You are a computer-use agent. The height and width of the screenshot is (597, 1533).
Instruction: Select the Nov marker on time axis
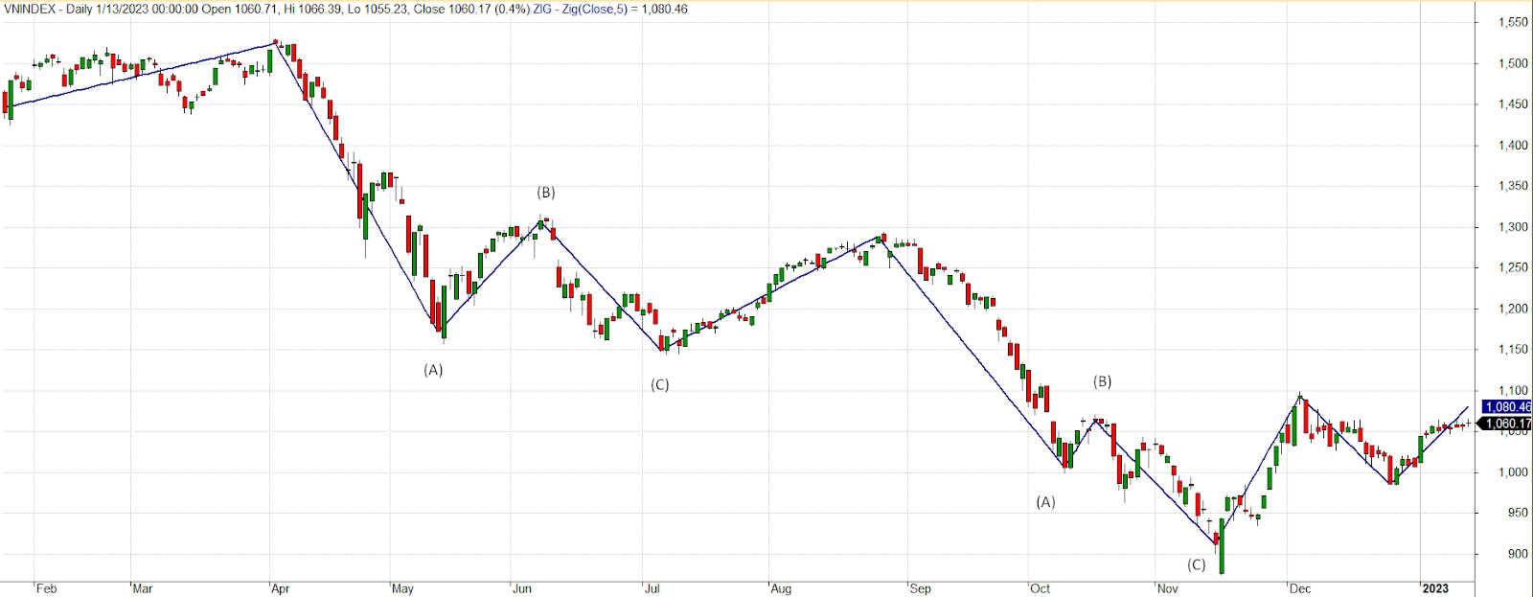click(1167, 588)
